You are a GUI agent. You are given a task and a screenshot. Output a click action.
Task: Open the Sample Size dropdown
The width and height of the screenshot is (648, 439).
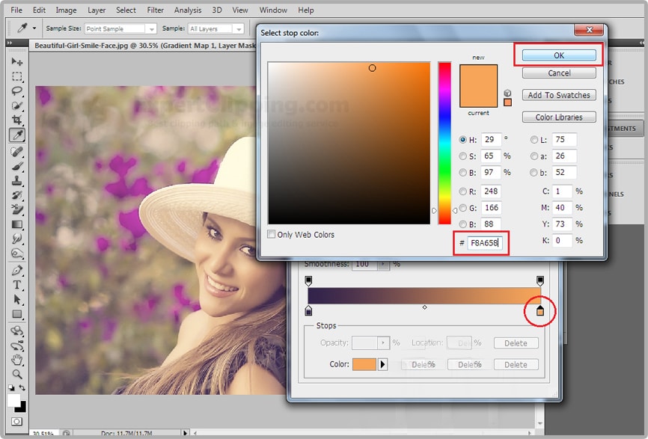(120, 29)
